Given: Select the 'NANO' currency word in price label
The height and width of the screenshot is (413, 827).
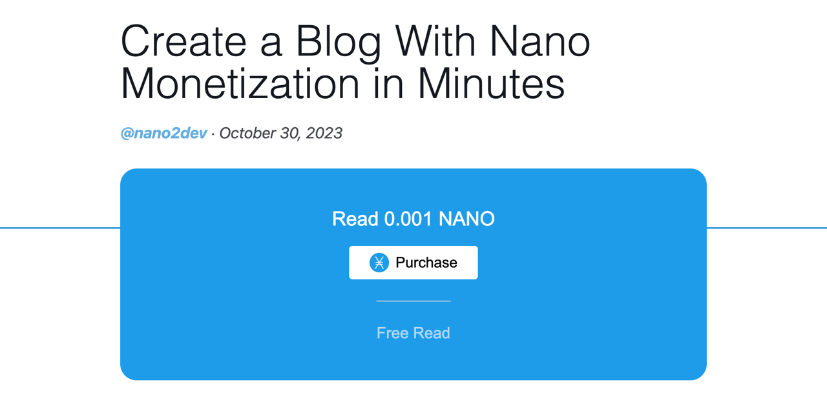Looking at the screenshot, I should pyautogui.click(x=467, y=219).
